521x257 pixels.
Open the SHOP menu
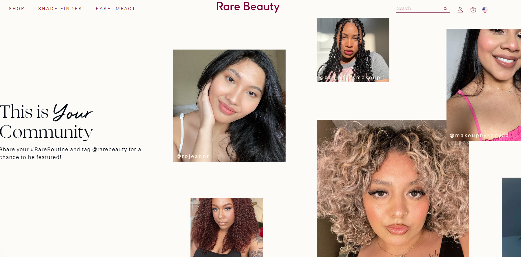pos(17,9)
